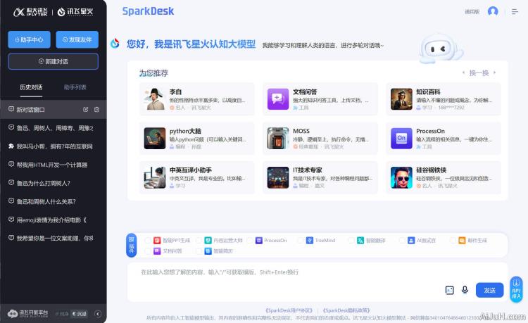Switch to the 历史对话 tab
Image resolution: width=528 pixels, height=323 pixels.
click(31, 87)
